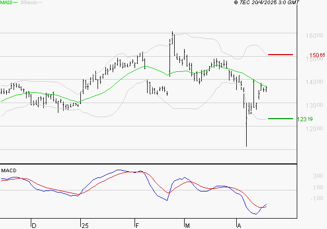
Task: Click the TEC 20/4/2025 3:0 GMT timestamp
Action: 267,2
